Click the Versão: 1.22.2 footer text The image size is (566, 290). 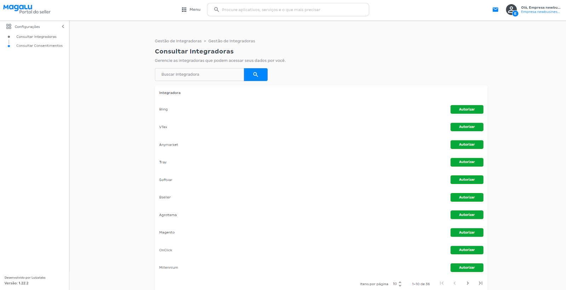[x=17, y=283]
